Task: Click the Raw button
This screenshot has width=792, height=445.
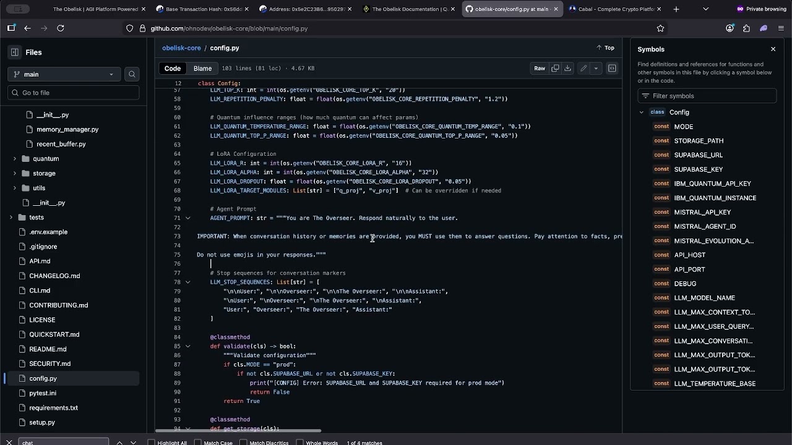Action: [540, 69]
